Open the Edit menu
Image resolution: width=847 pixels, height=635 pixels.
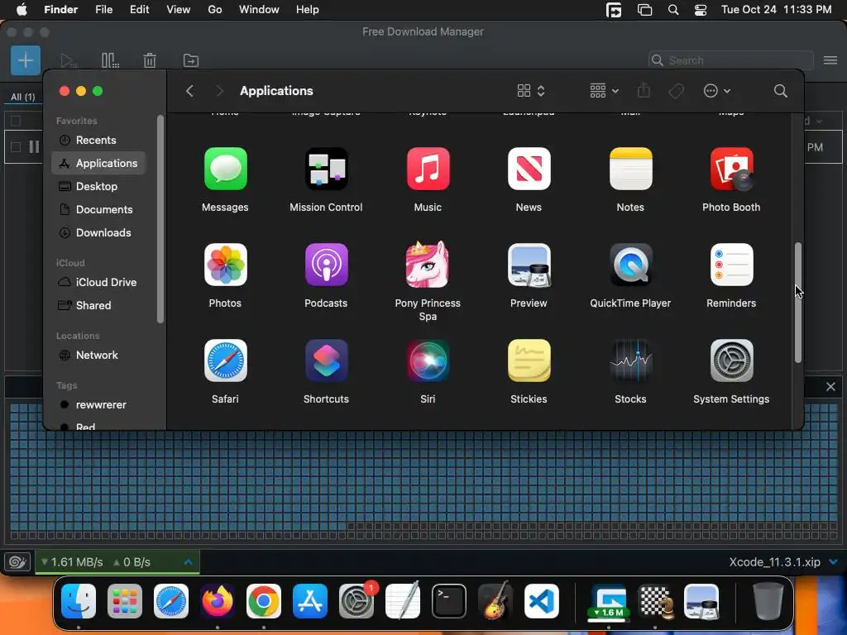point(139,10)
